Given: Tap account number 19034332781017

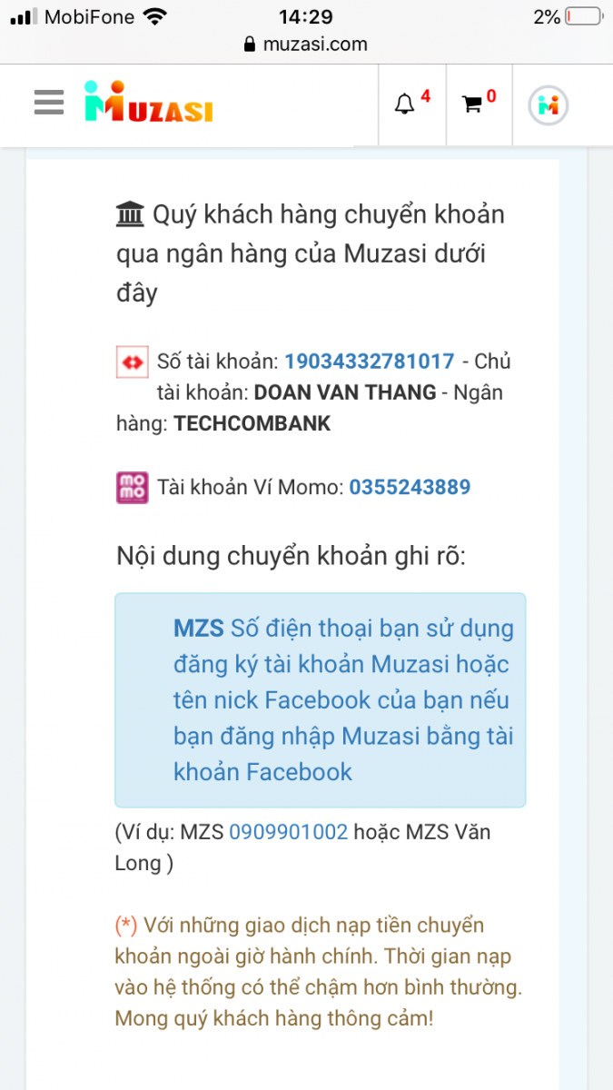Looking at the screenshot, I should (370, 361).
